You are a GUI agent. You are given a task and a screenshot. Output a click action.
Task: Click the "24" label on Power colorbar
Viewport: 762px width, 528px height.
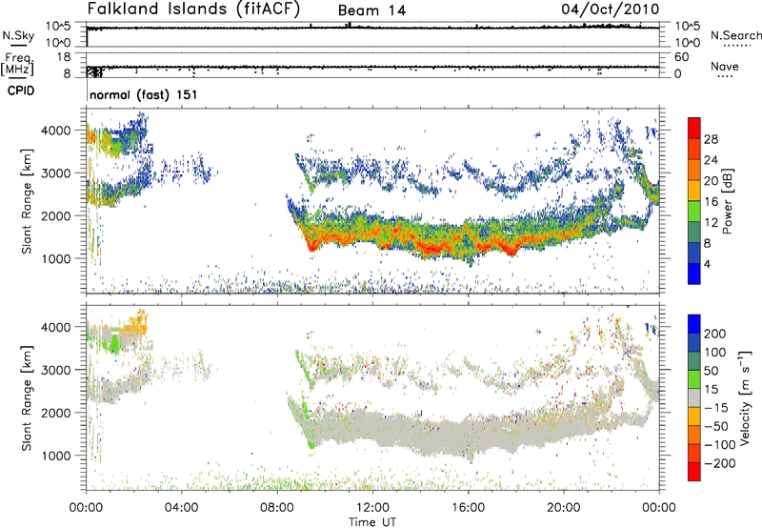click(711, 160)
